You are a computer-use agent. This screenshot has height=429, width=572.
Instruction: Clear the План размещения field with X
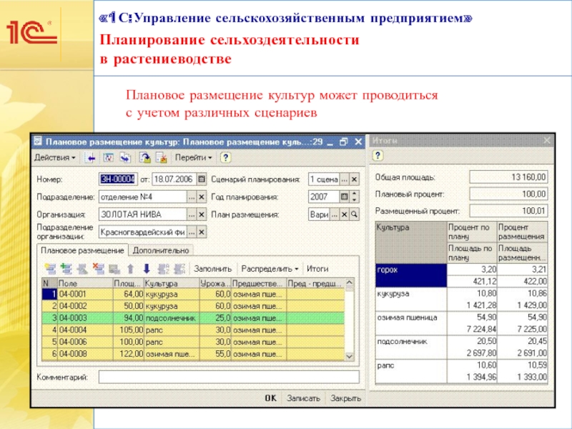[x=344, y=214]
